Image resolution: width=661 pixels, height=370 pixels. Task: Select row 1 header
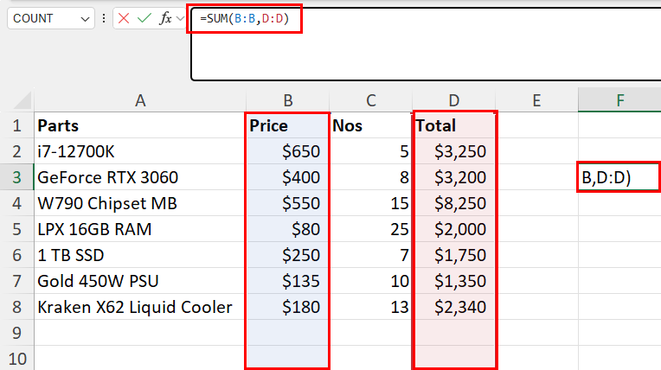pos(16,125)
